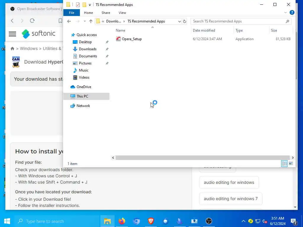Viewport: 303px width, 227px height.
Task: Click audio editing for windows 7 tag
Action: (x=231, y=199)
